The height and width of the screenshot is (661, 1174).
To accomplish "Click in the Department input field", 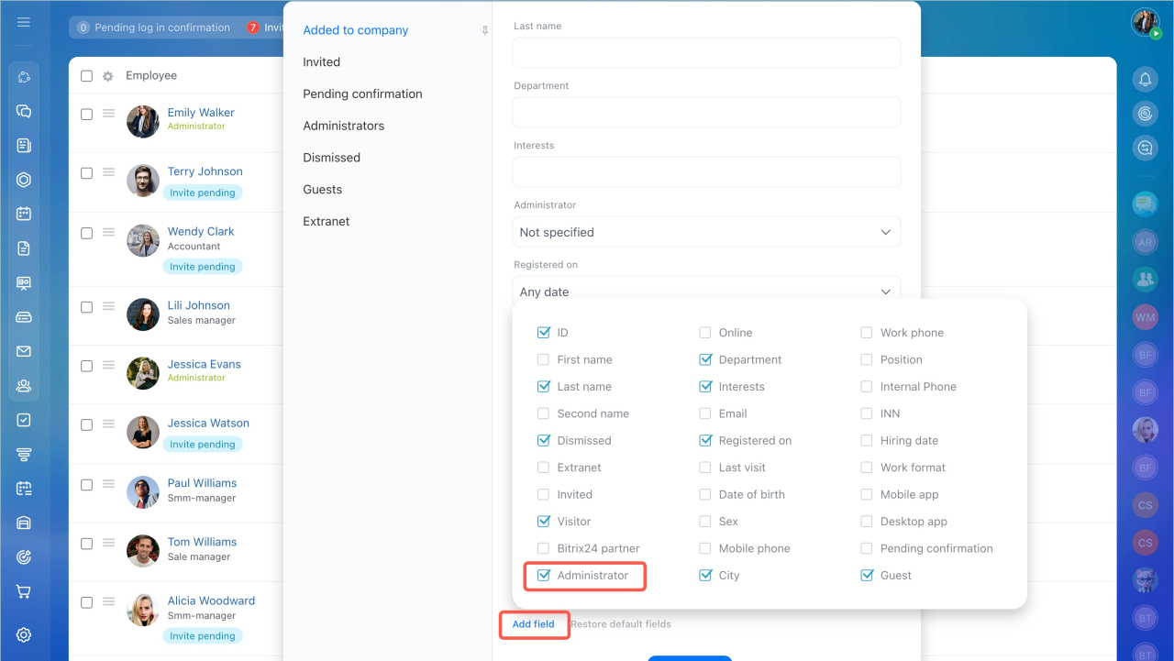I will pos(706,112).
